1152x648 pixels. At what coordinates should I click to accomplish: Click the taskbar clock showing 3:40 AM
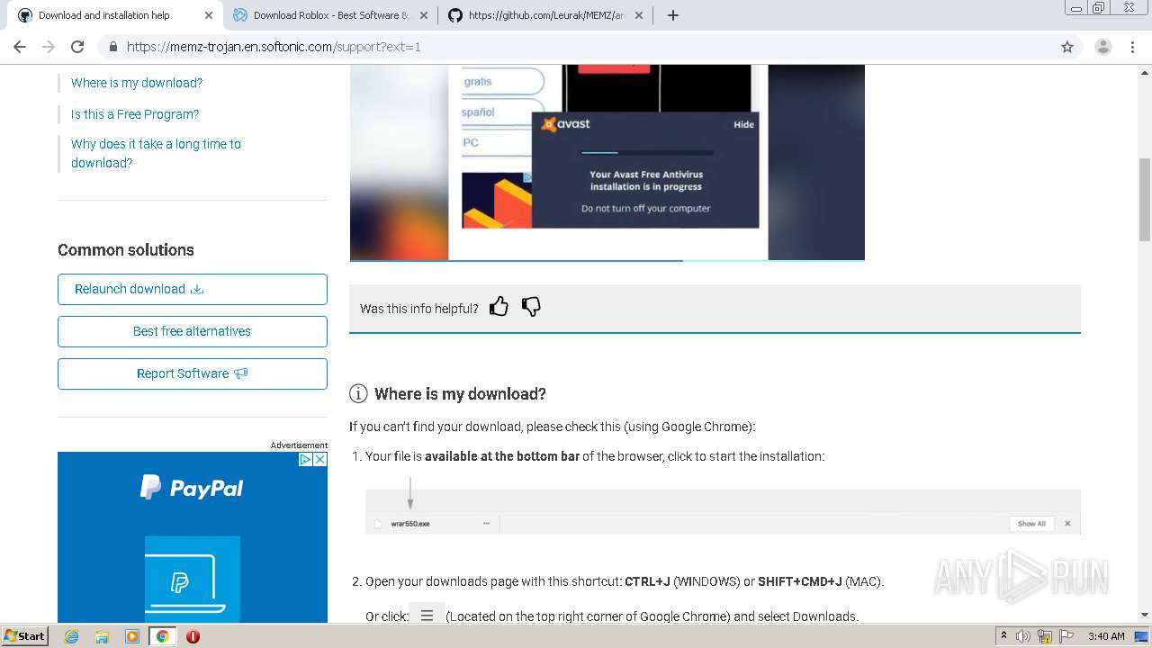[1106, 636]
